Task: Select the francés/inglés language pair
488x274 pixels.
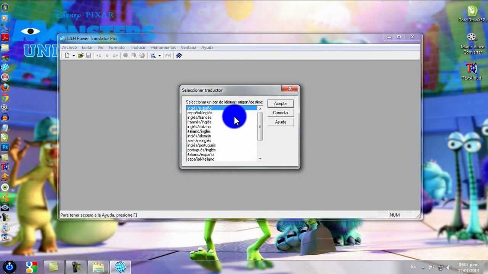Action: pyautogui.click(x=222, y=122)
